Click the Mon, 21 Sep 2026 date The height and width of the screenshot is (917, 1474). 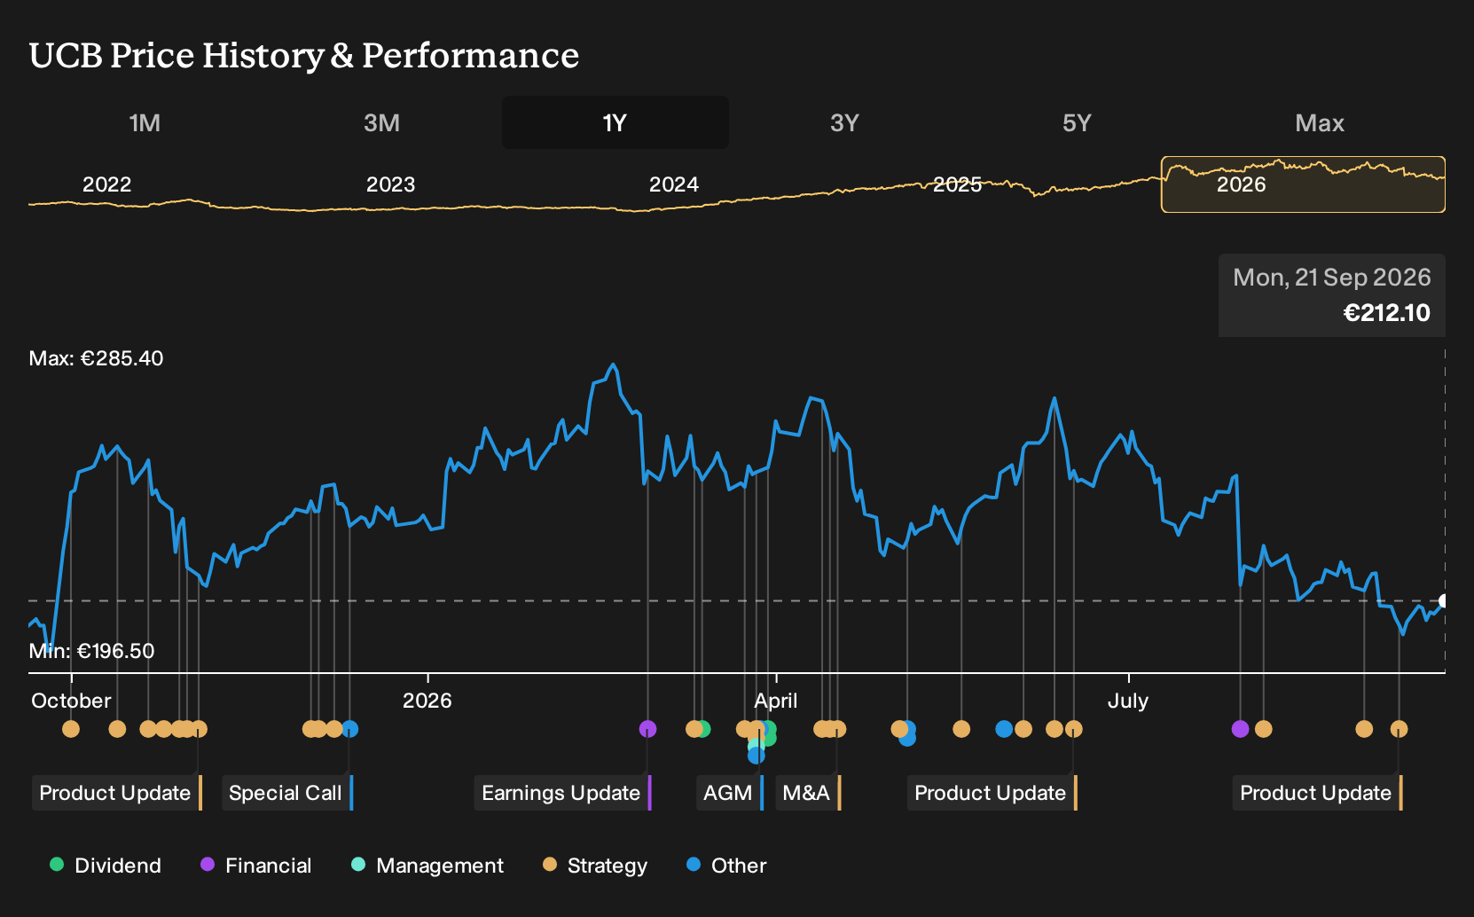pyautogui.click(x=1331, y=278)
